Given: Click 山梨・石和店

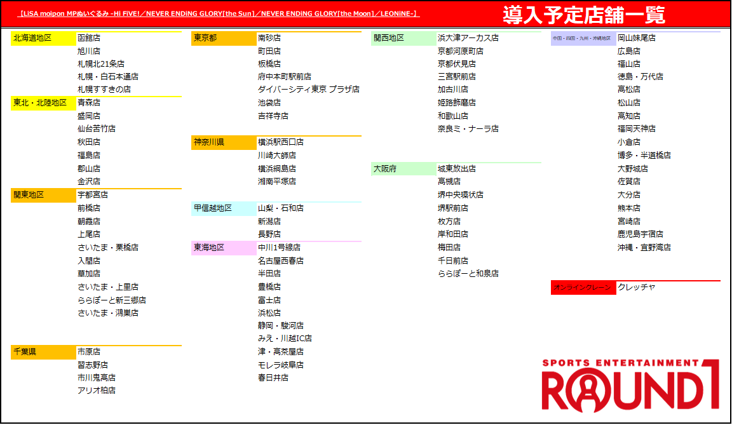Looking at the screenshot, I should [x=281, y=208].
